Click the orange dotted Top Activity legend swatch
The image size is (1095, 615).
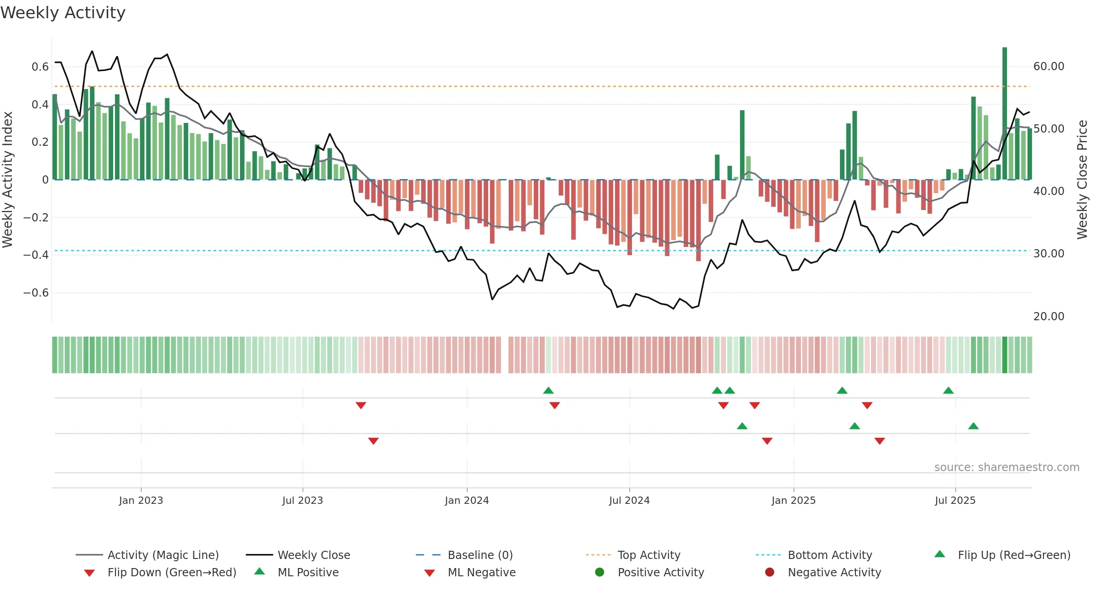598,555
